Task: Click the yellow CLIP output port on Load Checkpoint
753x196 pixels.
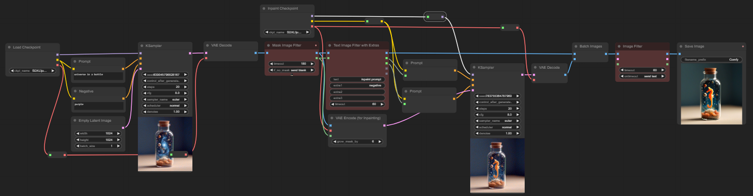Action: point(58,60)
